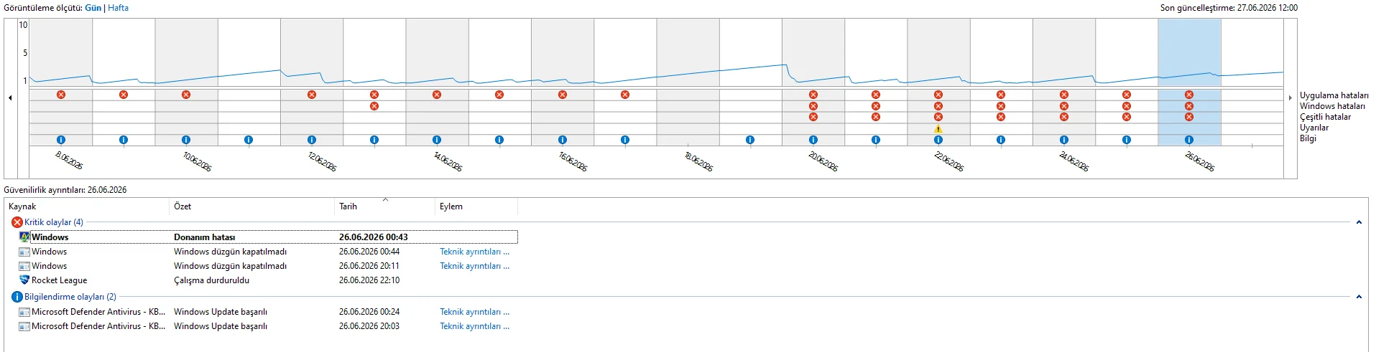The width and height of the screenshot is (1376, 352).
Task: Click the information icon in the highlighted 26.06.2026 column
Action: tap(1189, 140)
